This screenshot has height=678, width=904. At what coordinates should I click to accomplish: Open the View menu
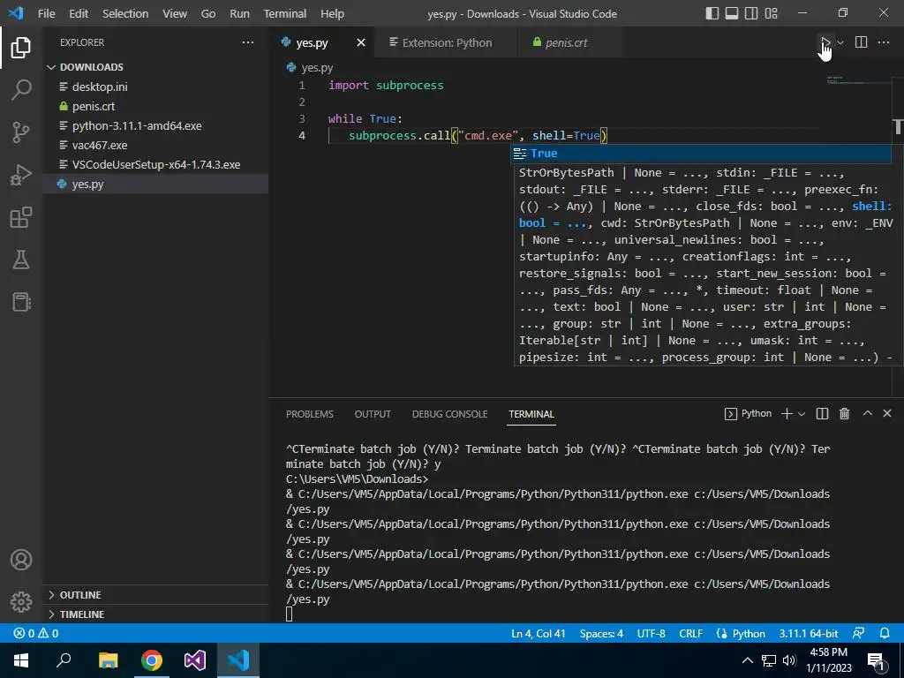(x=175, y=13)
